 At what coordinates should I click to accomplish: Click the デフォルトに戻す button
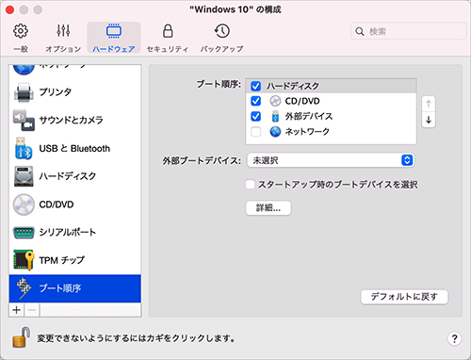coord(404,297)
